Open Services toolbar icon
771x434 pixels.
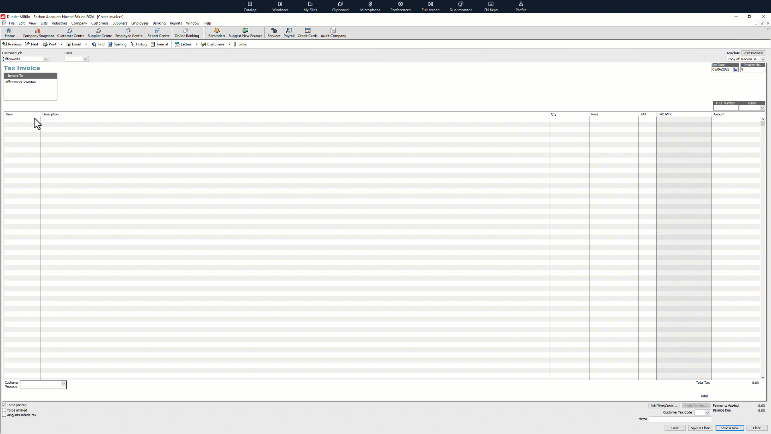tap(274, 33)
